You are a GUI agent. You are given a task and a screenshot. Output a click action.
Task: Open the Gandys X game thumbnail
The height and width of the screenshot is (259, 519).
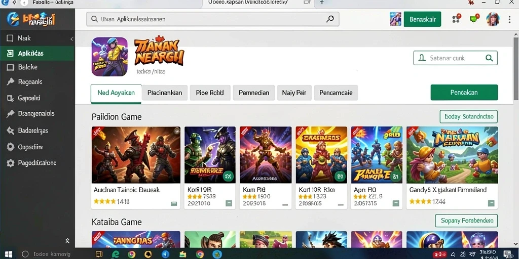[x=452, y=155]
